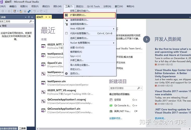Screen dimensions: 191x130
Task: Open the toolbox search options dropdown arrow
Action: (x=33, y=22)
